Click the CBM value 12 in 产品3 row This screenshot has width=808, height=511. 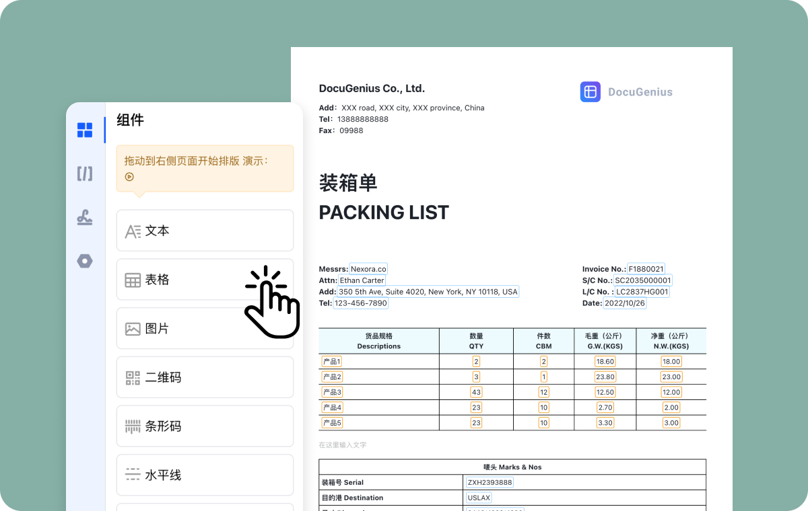[x=544, y=392]
